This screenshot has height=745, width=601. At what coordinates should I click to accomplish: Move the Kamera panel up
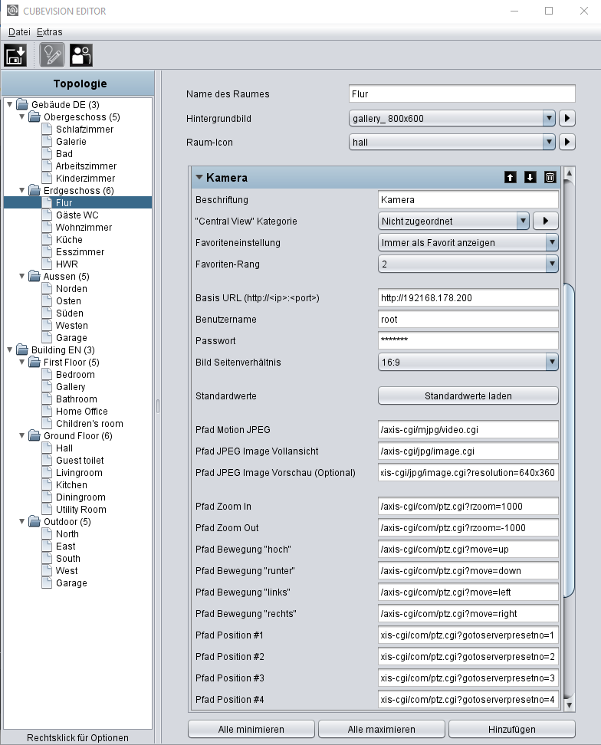511,178
